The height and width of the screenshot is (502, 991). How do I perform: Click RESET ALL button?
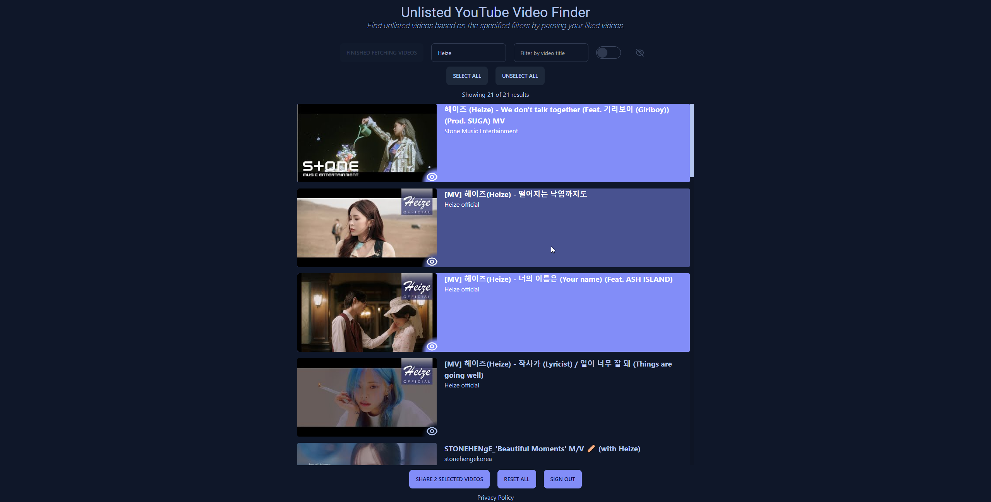(517, 479)
